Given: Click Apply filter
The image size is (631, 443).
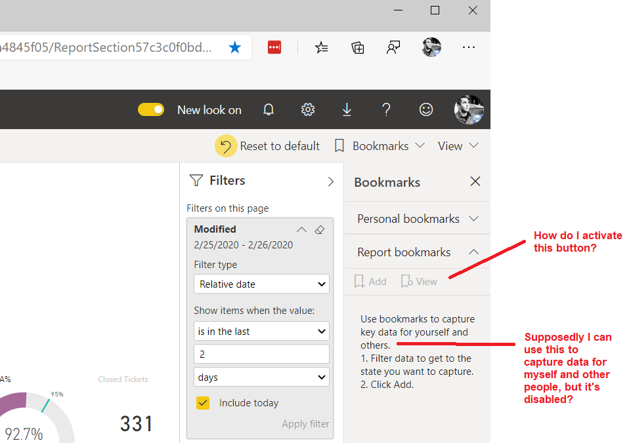Looking at the screenshot, I should [305, 424].
